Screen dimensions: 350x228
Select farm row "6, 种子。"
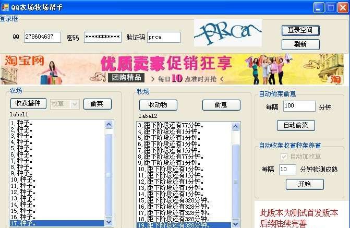(x=57, y=154)
